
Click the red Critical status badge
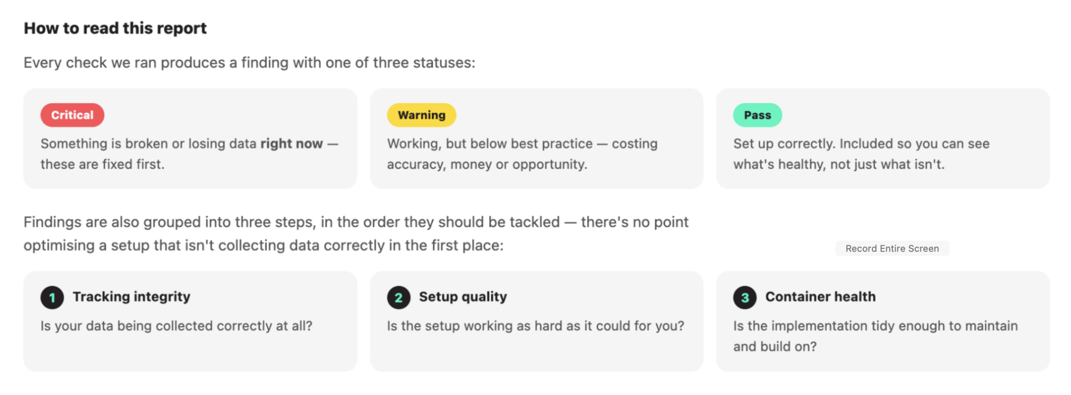tap(72, 115)
